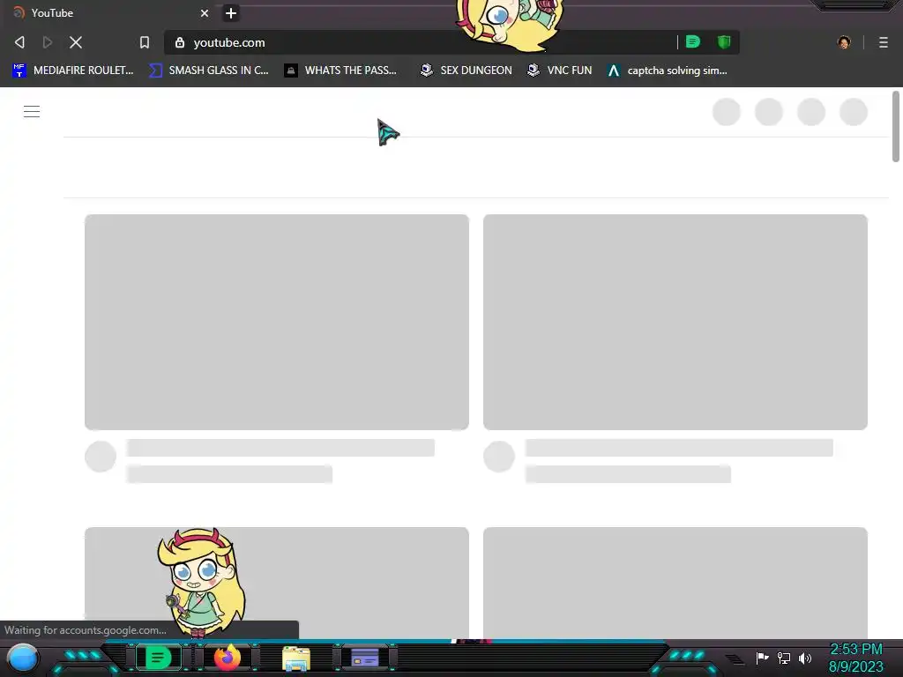Screen dimensions: 903x677
Task: Close the YouTube tab
Action: [205, 13]
